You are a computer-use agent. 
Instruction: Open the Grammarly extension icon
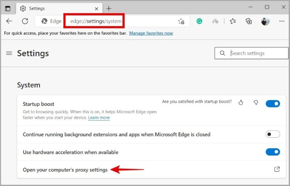coord(199,21)
